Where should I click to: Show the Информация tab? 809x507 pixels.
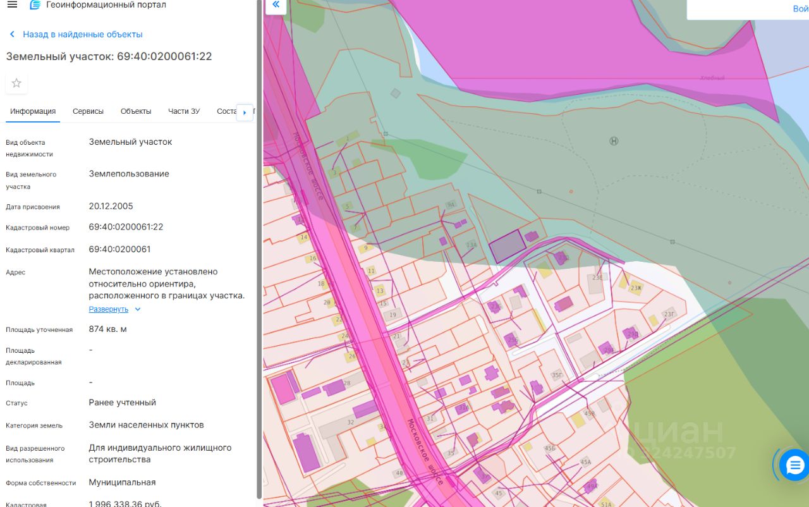(33, 111)
